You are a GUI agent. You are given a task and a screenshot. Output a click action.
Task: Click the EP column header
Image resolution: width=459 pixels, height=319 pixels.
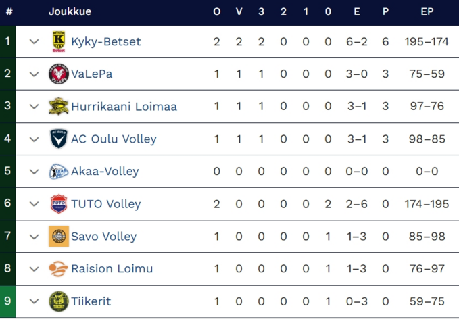click(427, 11)
